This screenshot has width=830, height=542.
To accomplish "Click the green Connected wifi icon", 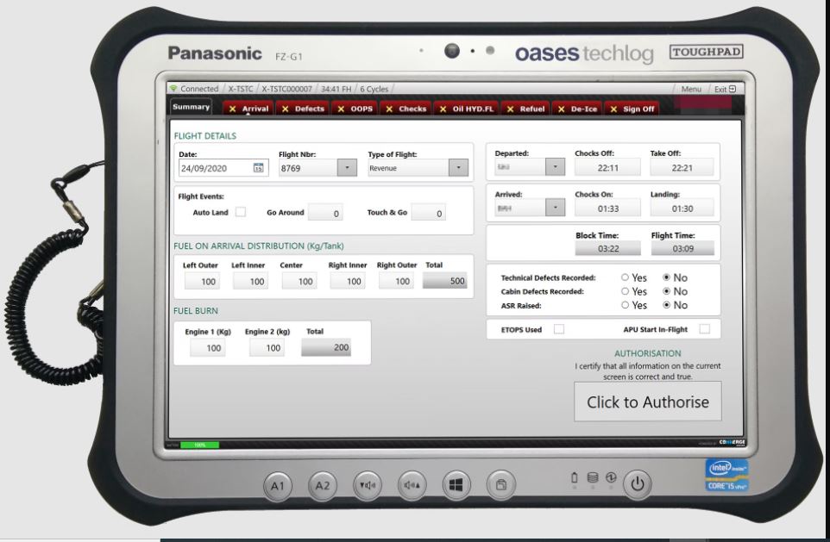I will tap(173, 88).
